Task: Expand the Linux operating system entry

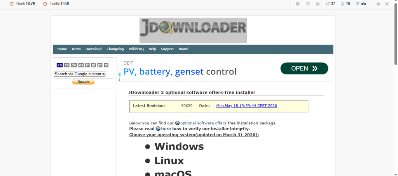Action: click(169, 161)
